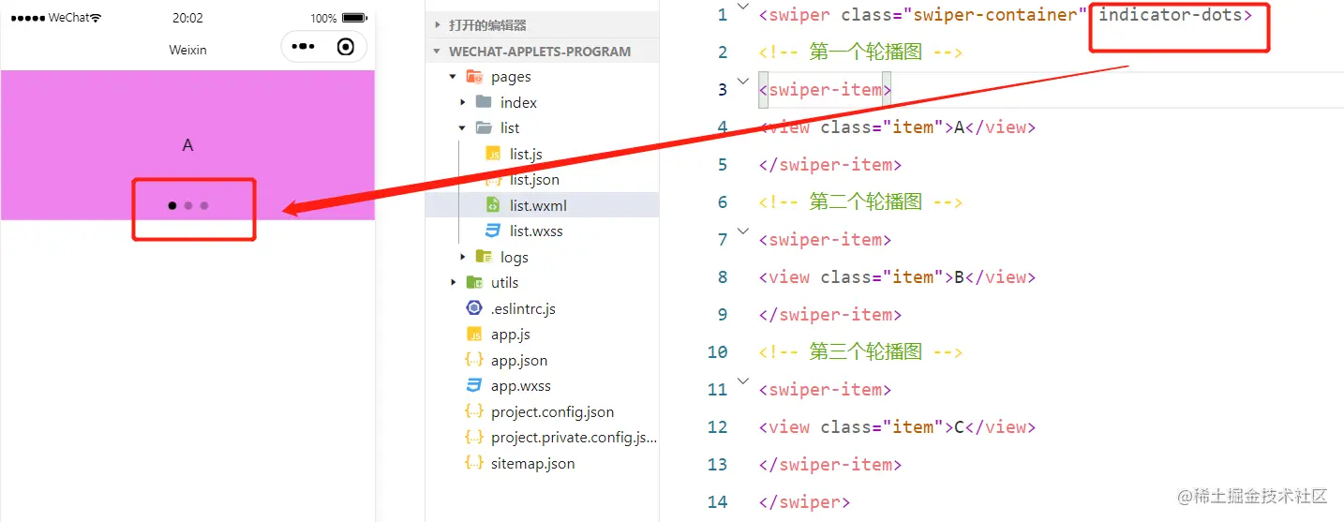Click the list.wxml file icon
Screen dimensions: 1344x522
[x=493, y=205]
